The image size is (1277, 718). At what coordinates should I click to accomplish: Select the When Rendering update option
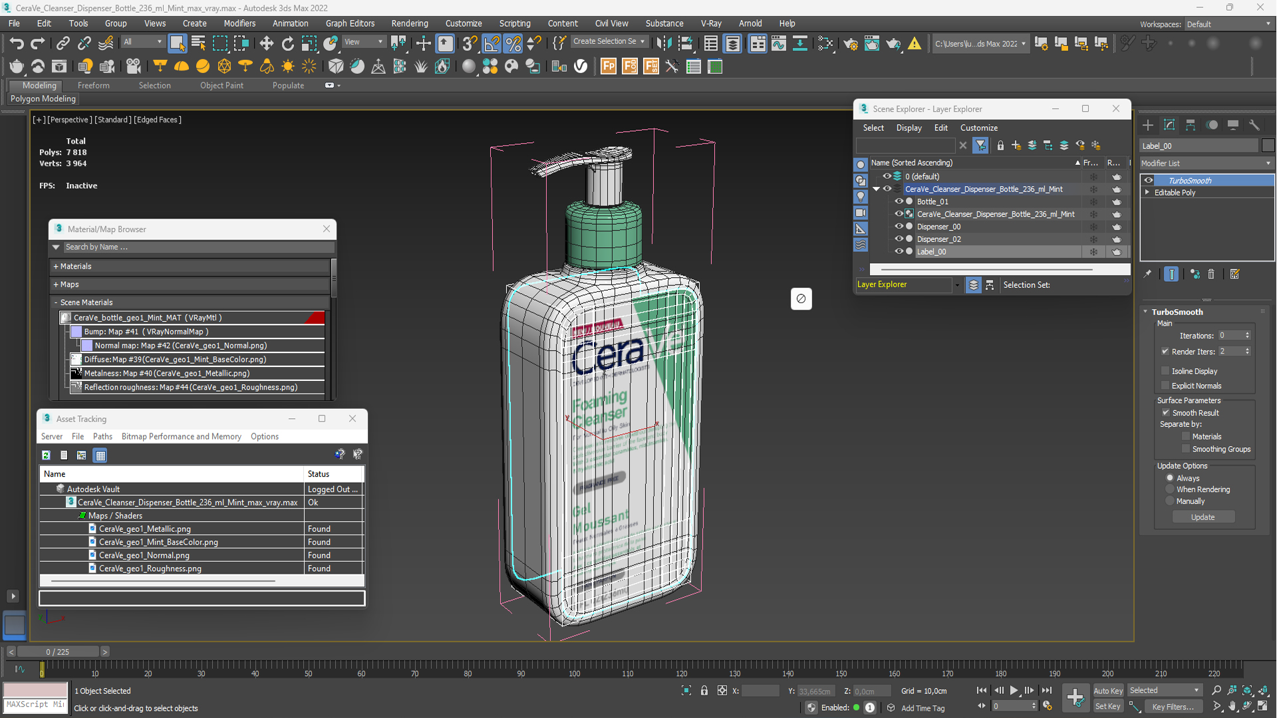[x=1170, y=490]
